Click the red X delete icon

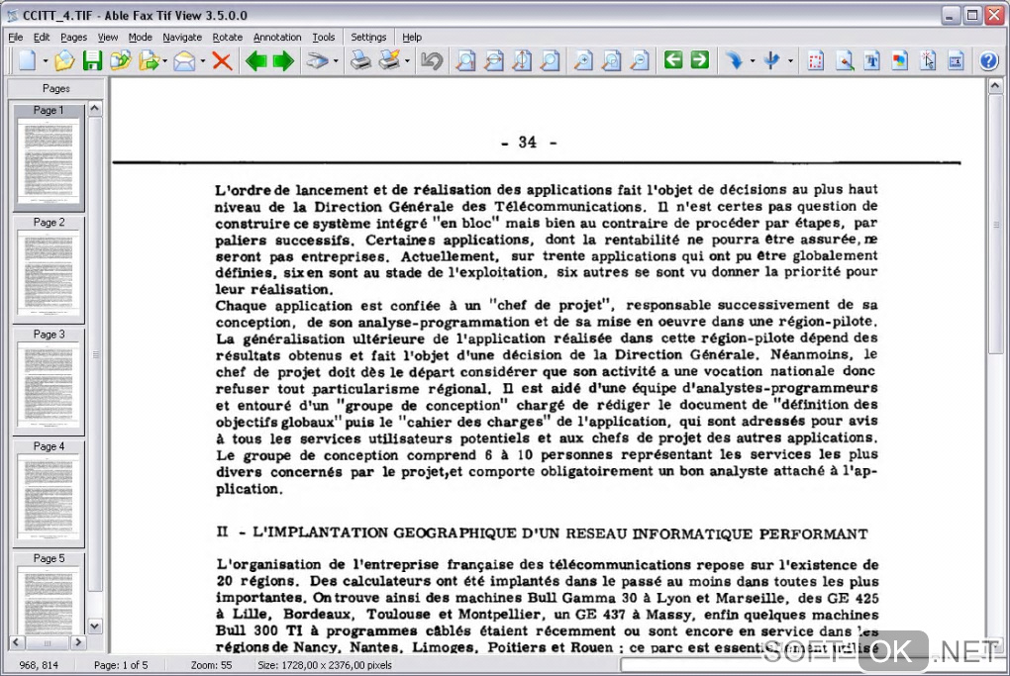pos(222,61)
